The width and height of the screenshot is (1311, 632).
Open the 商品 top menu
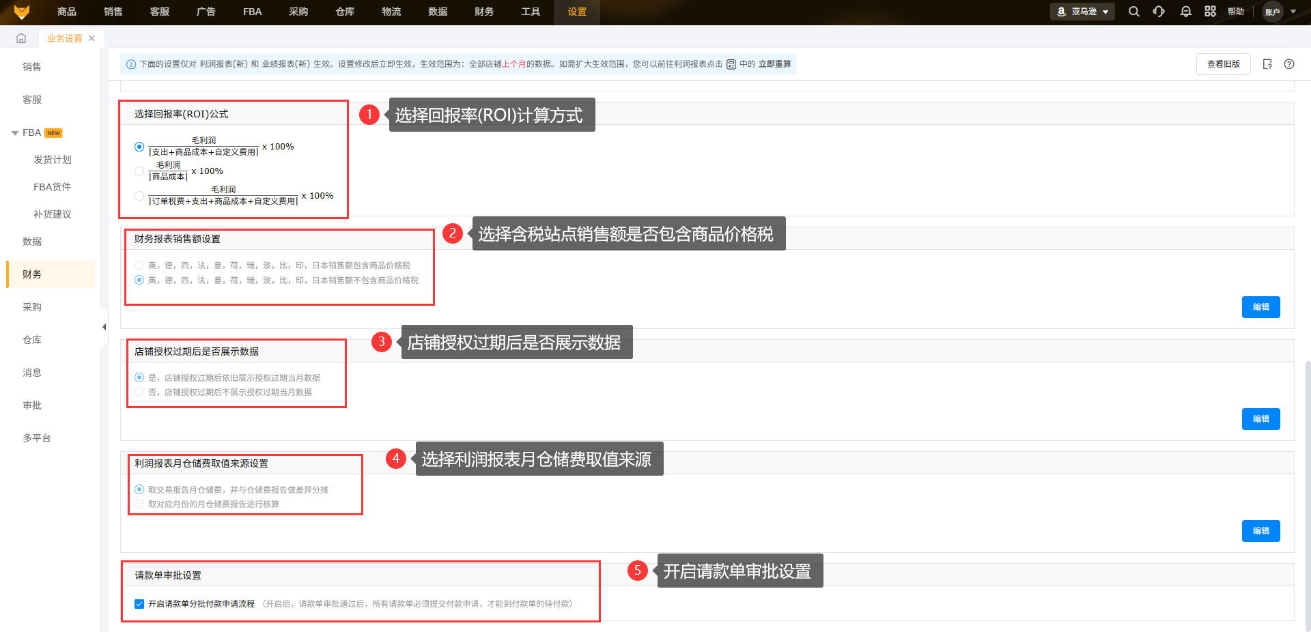[x=67, y=12]
